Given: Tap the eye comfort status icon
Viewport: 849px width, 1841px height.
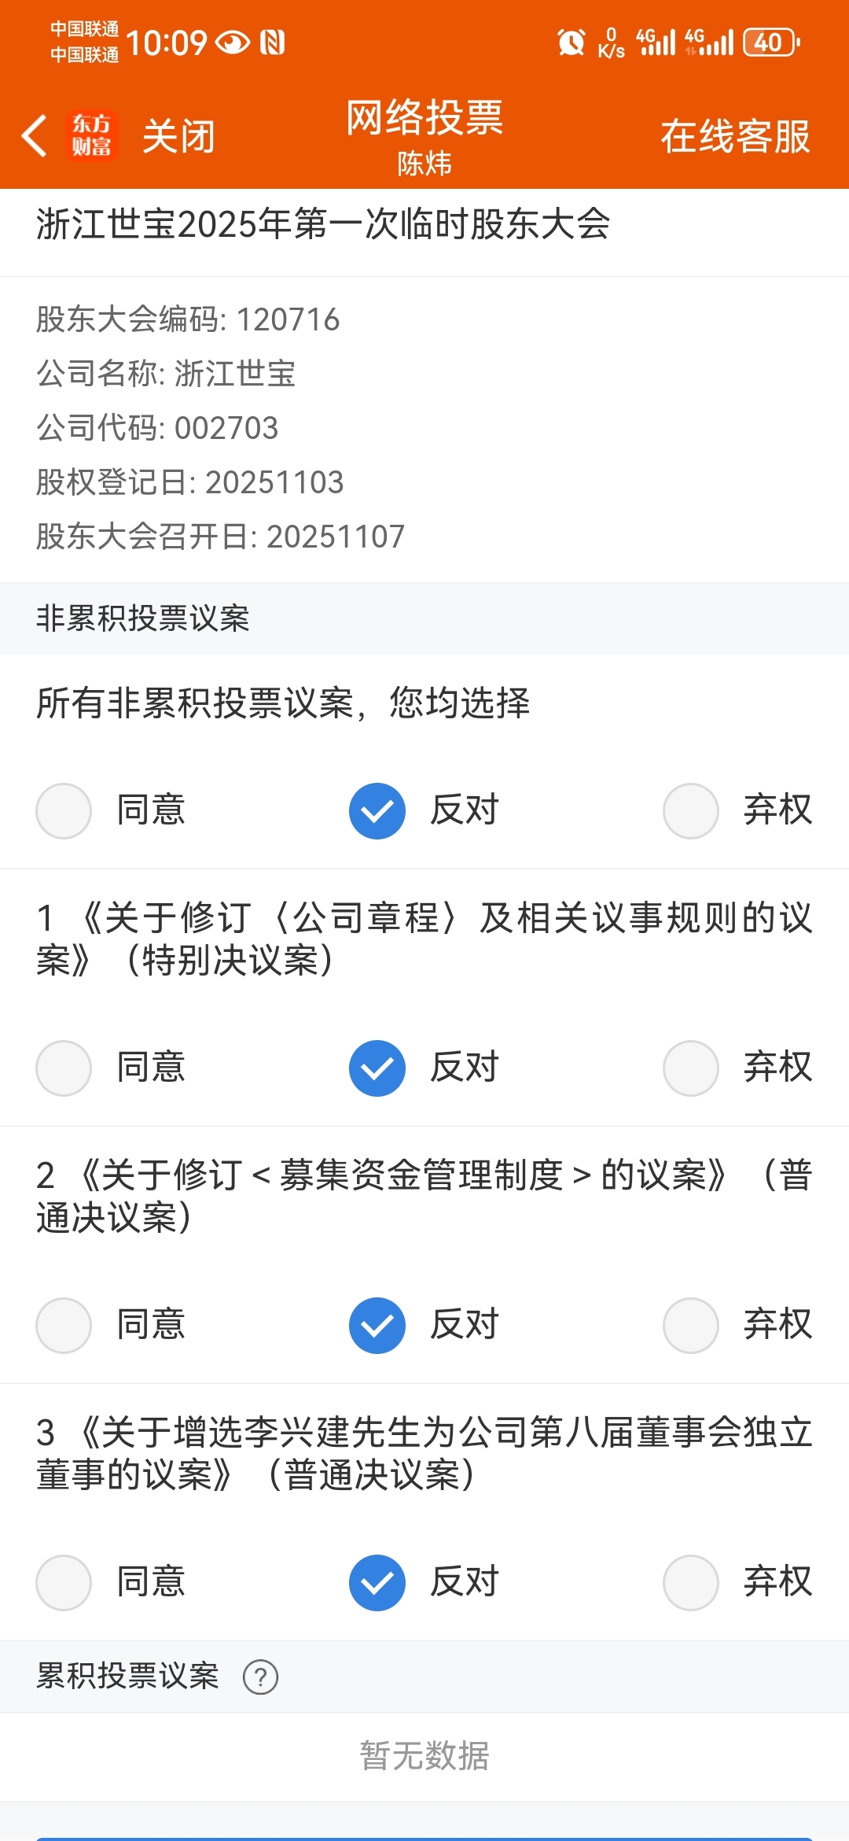Looking at the screenshot, I should coord(233,42).
